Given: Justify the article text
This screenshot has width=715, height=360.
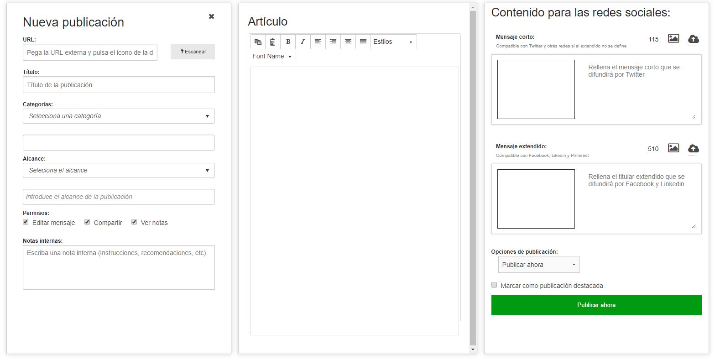Looking at the screenshot, I should click(363, 42).
